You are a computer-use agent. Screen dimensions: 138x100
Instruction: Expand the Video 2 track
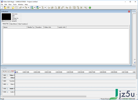7,84
